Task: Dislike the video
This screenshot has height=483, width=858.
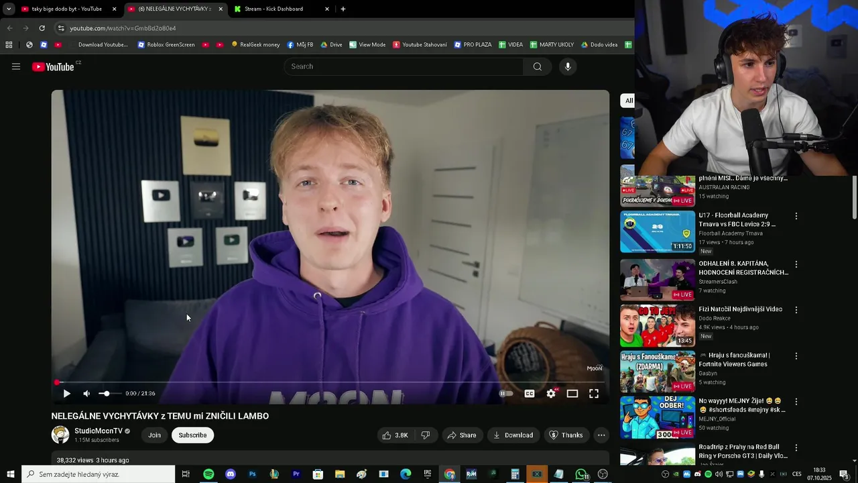Action: click(426, 435)
